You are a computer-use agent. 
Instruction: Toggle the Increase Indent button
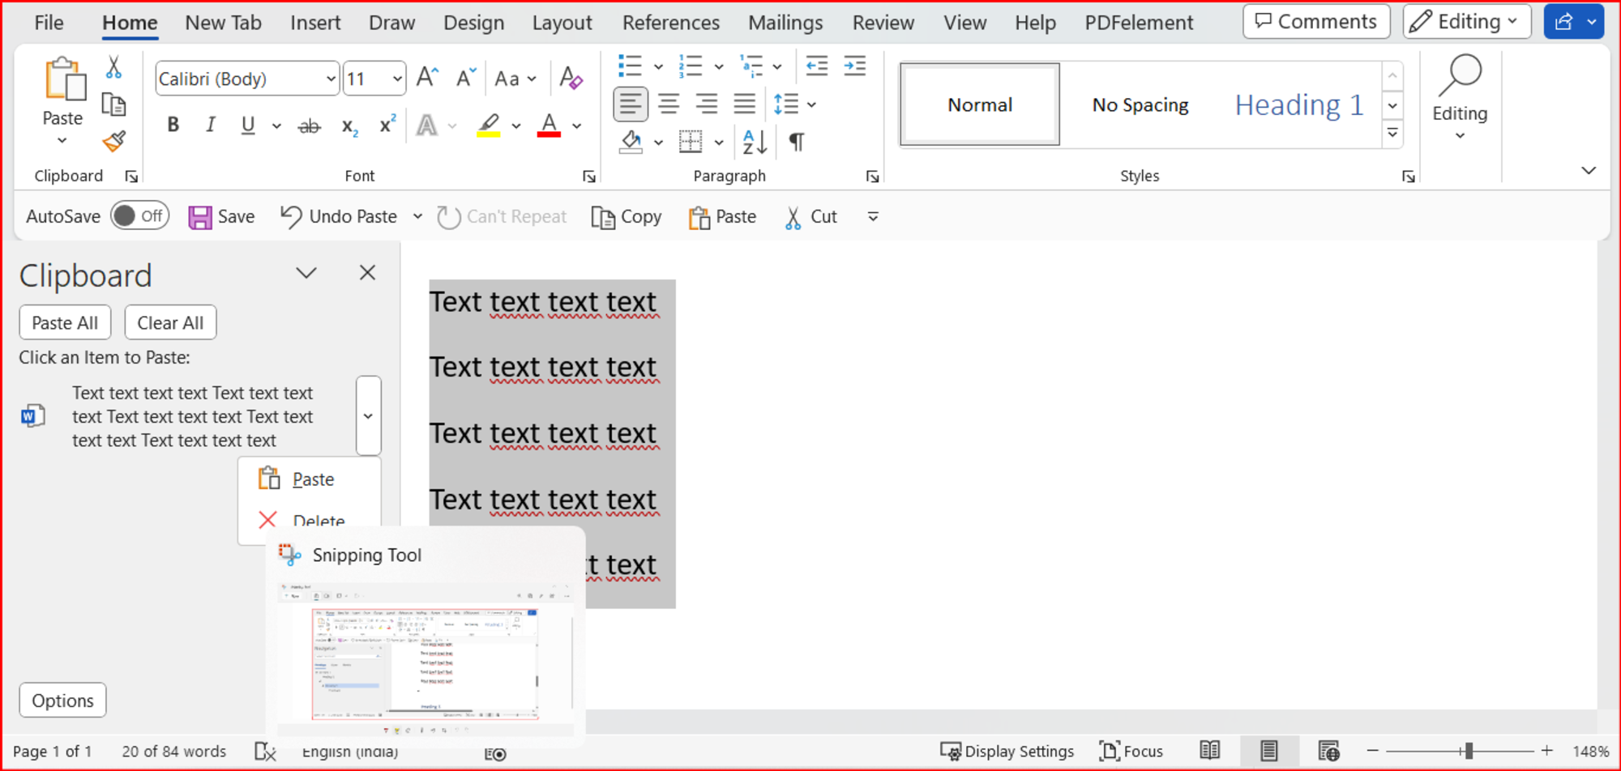pyautogui.click(x=854, y=66)
